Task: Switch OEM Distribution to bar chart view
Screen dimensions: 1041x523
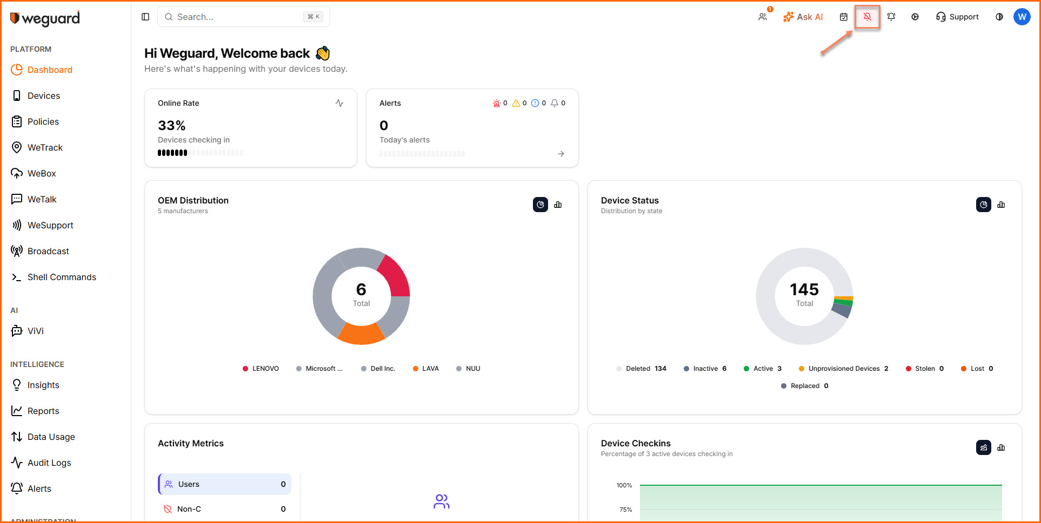Action: (558, 205)
